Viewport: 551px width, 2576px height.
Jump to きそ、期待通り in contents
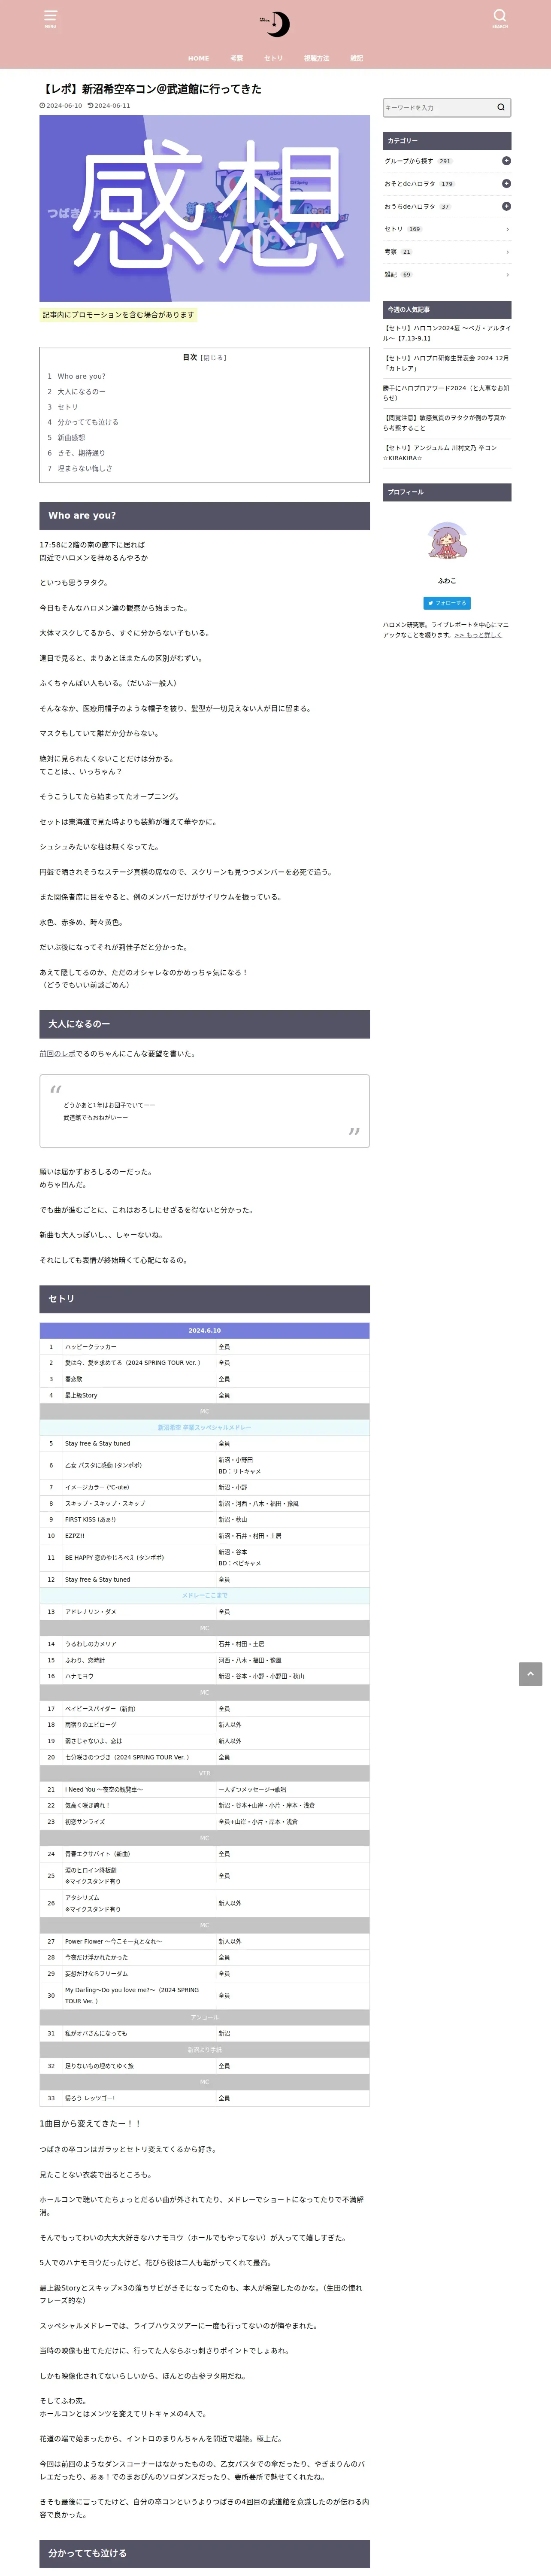point(81,453)
